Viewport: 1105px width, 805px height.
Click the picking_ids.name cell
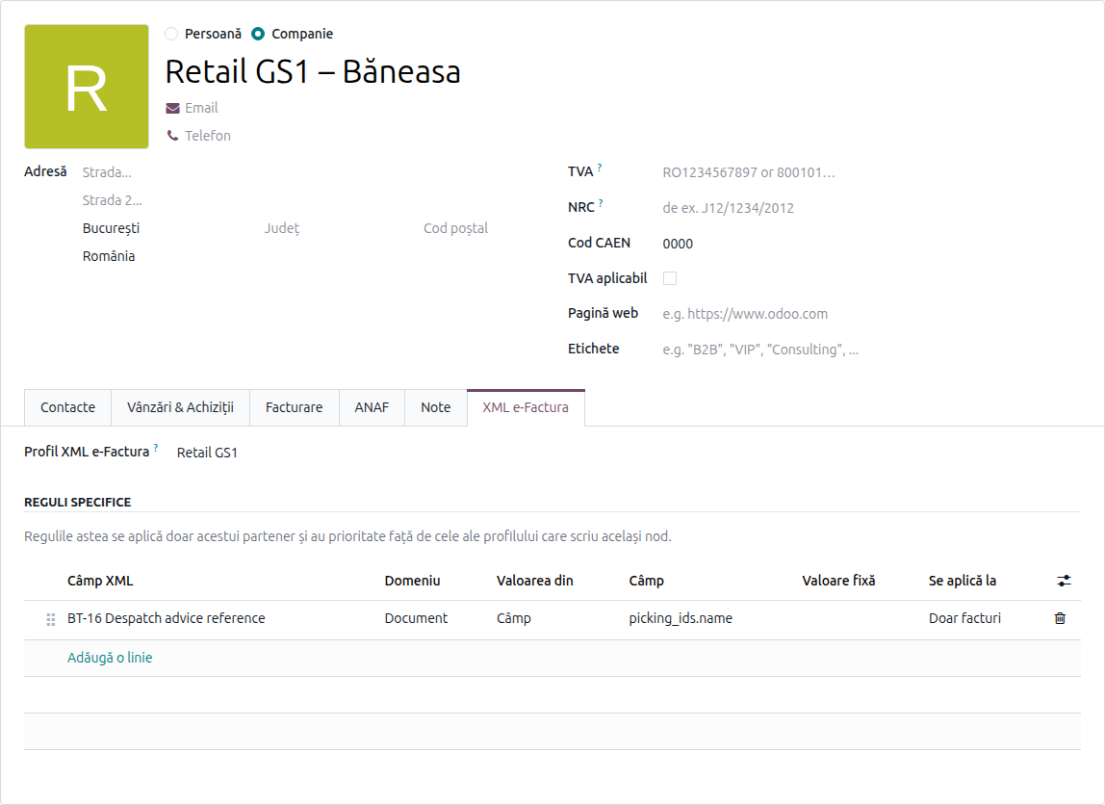click(x=681, y=618)
